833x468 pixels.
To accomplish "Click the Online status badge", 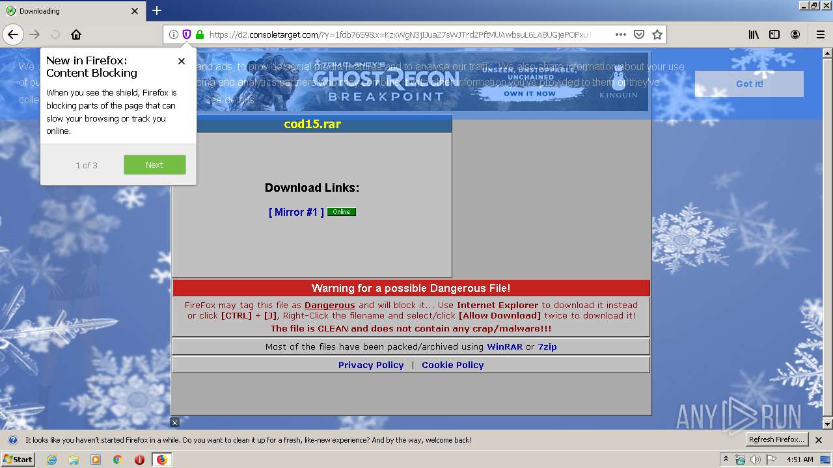I will click(x=342, y=212).
